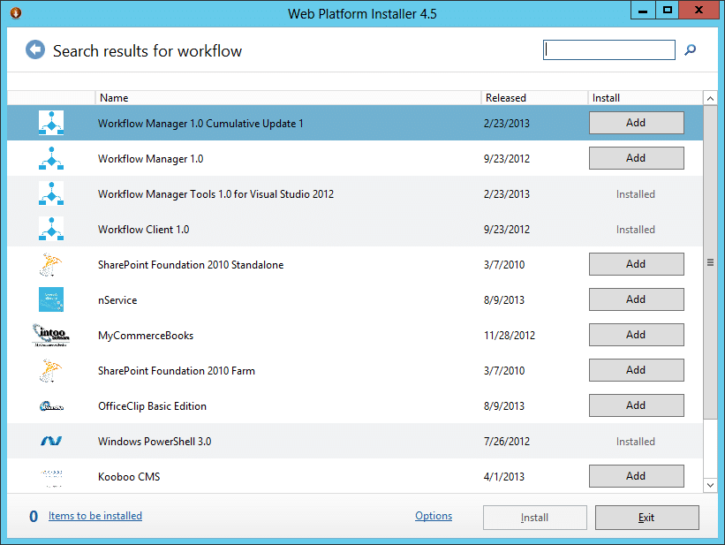Select Windows PowerShell 3.0 name text
Screen dimensions: 725x545
coord(155,442)
